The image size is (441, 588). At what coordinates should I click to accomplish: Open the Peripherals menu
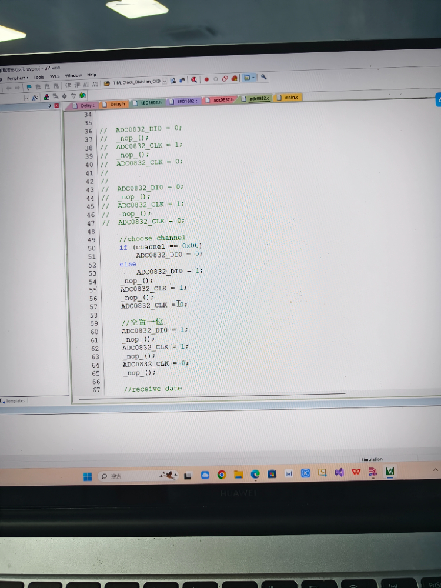18,78
